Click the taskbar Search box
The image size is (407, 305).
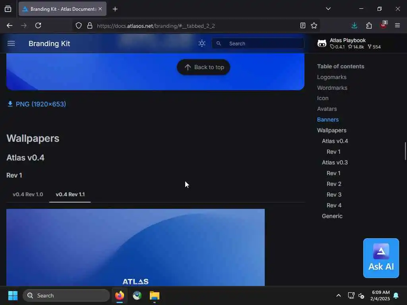coord(66,295)
